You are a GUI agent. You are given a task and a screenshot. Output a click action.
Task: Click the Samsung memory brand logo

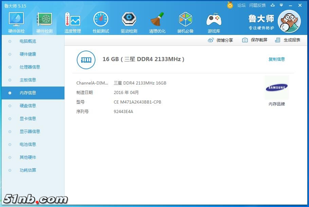coord(276,88)
